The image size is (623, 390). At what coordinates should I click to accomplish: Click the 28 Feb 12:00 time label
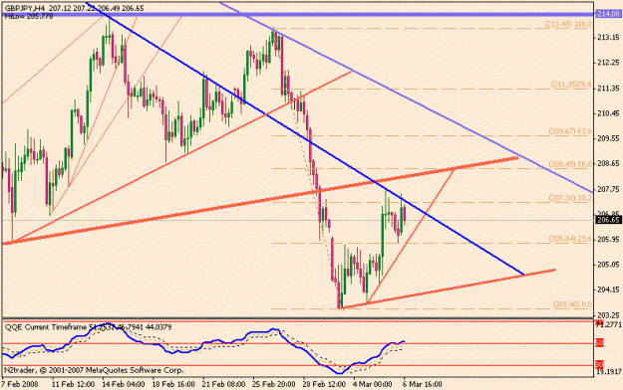click(x=324, y=384)
